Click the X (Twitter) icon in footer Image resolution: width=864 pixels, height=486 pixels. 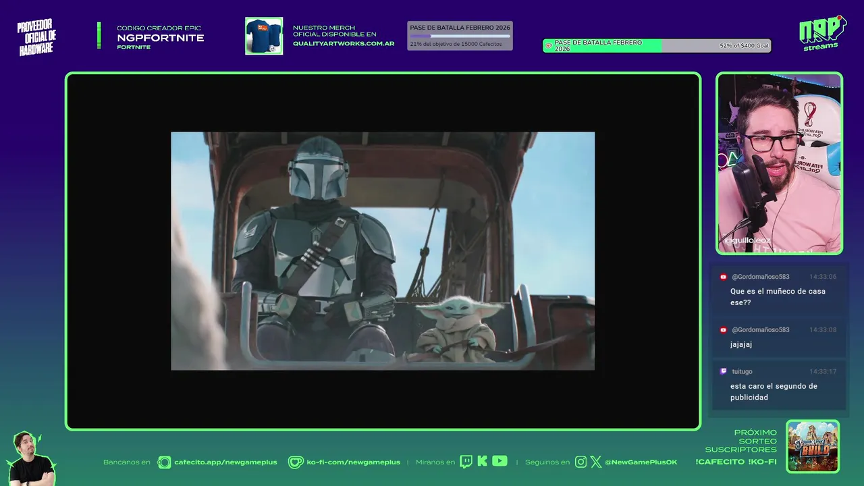[x=596, y=462]
